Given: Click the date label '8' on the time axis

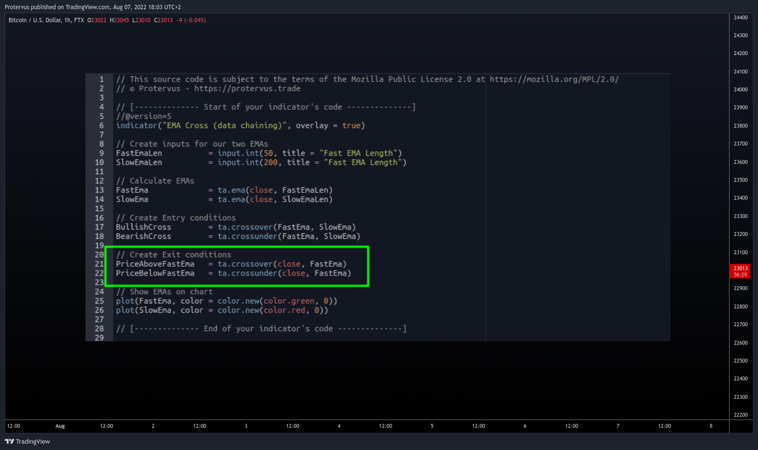Looking at the screenshot, I should click(x=711, y=426).
